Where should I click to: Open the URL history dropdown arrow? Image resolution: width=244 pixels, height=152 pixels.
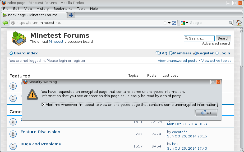click(x=169, y=23)
